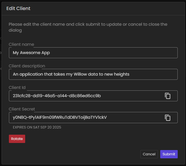
Task: Copy the Client Id to clipboard
Action: (x=168, y=96)
